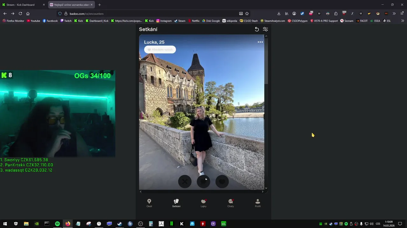Viewport: 407px width, 228px height.
Task: Open the Firefox hamburger menu
Action: click(402, 14)
